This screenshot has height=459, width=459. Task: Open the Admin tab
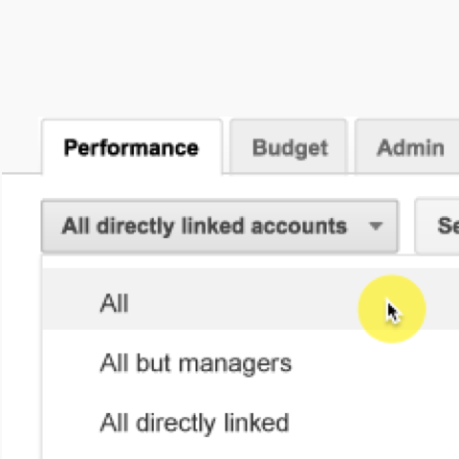click(x=407, y=146)
